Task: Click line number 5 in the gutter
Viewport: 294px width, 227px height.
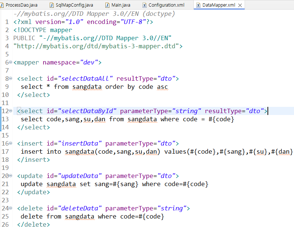Action: tap(7, 54)
